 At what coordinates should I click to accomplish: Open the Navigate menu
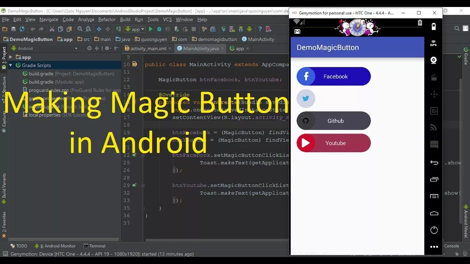[49, 19]
